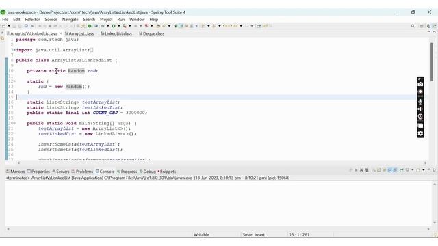Screen dimensions: 438x246
Task: Minimize the editor area
Action: pos(429,32)
